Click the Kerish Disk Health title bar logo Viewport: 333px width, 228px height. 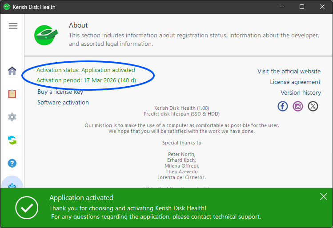(x=7, y=7)
